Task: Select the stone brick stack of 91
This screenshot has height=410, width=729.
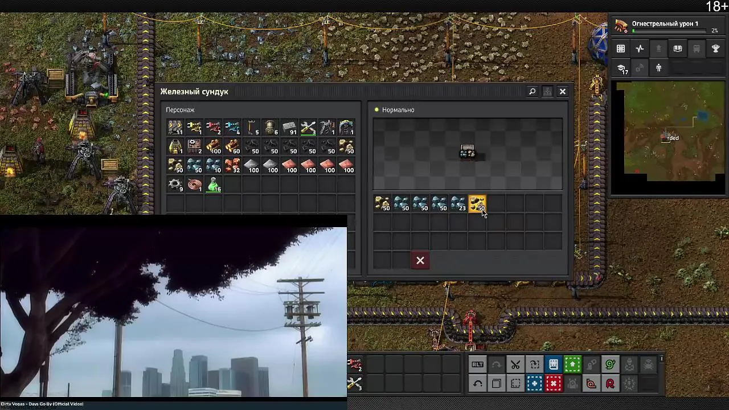Action: coord(289,128)
